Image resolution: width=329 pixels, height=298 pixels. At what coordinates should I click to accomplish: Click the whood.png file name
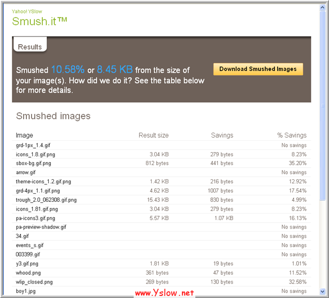[28, 273]
